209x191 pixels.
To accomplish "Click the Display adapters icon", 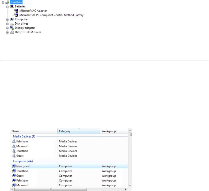I will tap(12, 28).
